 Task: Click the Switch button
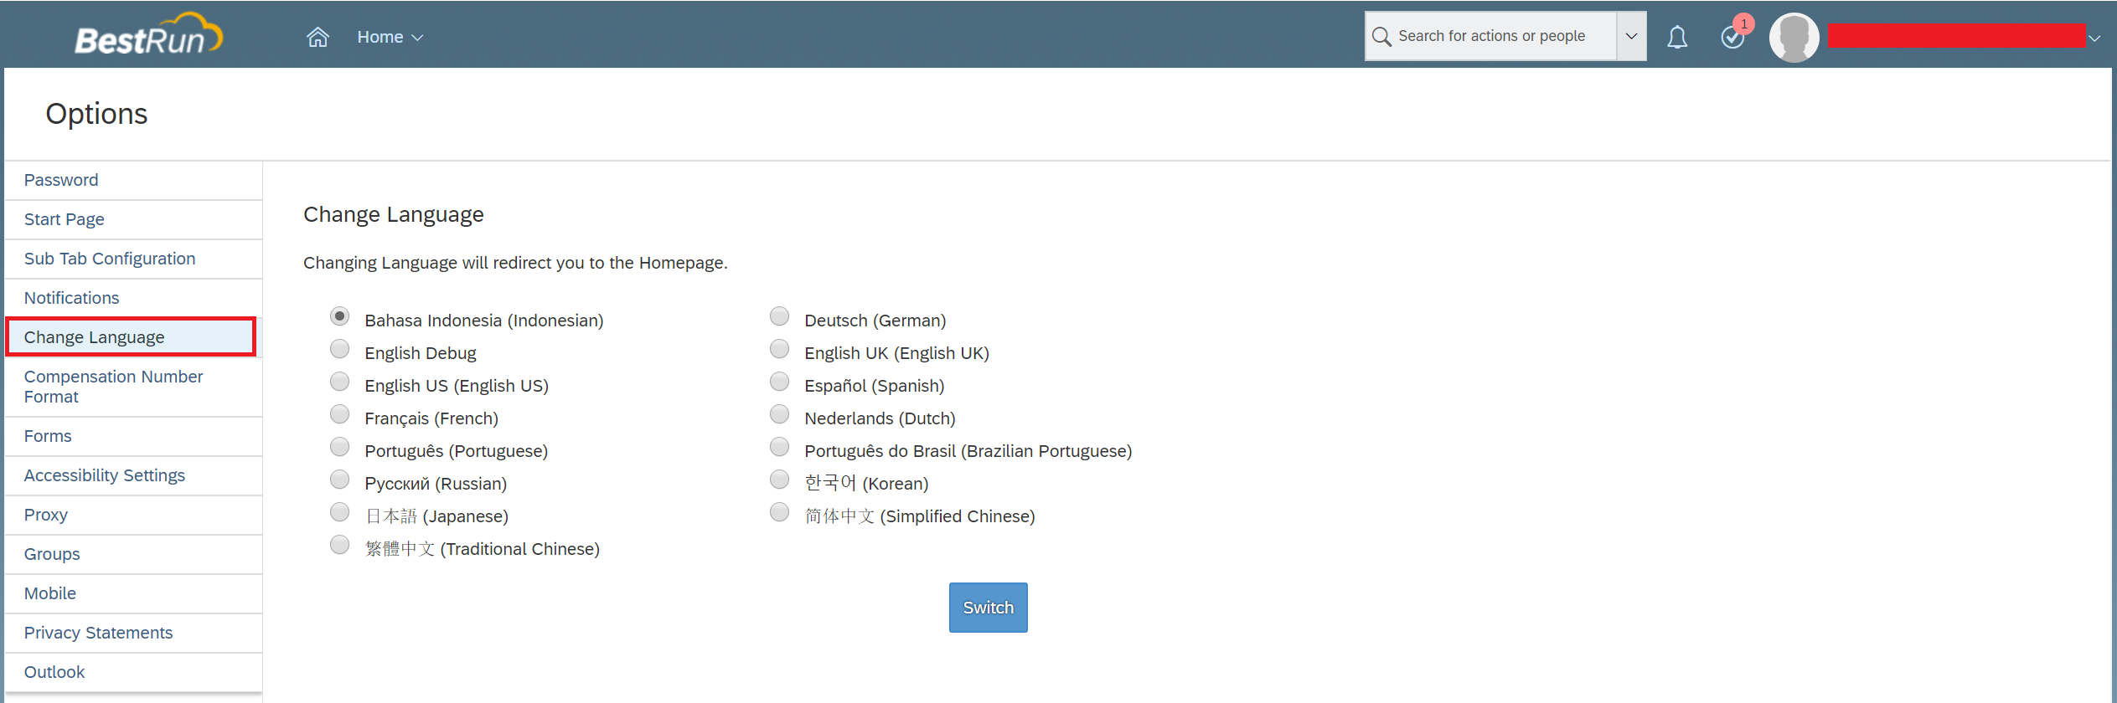point(988,608)
